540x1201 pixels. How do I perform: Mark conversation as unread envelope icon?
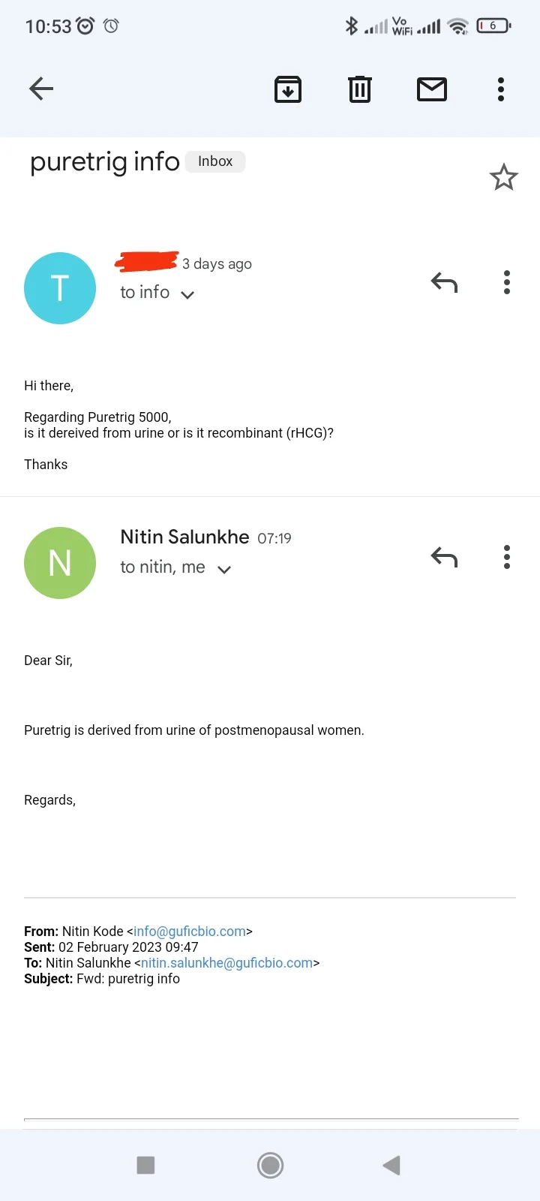432,89
